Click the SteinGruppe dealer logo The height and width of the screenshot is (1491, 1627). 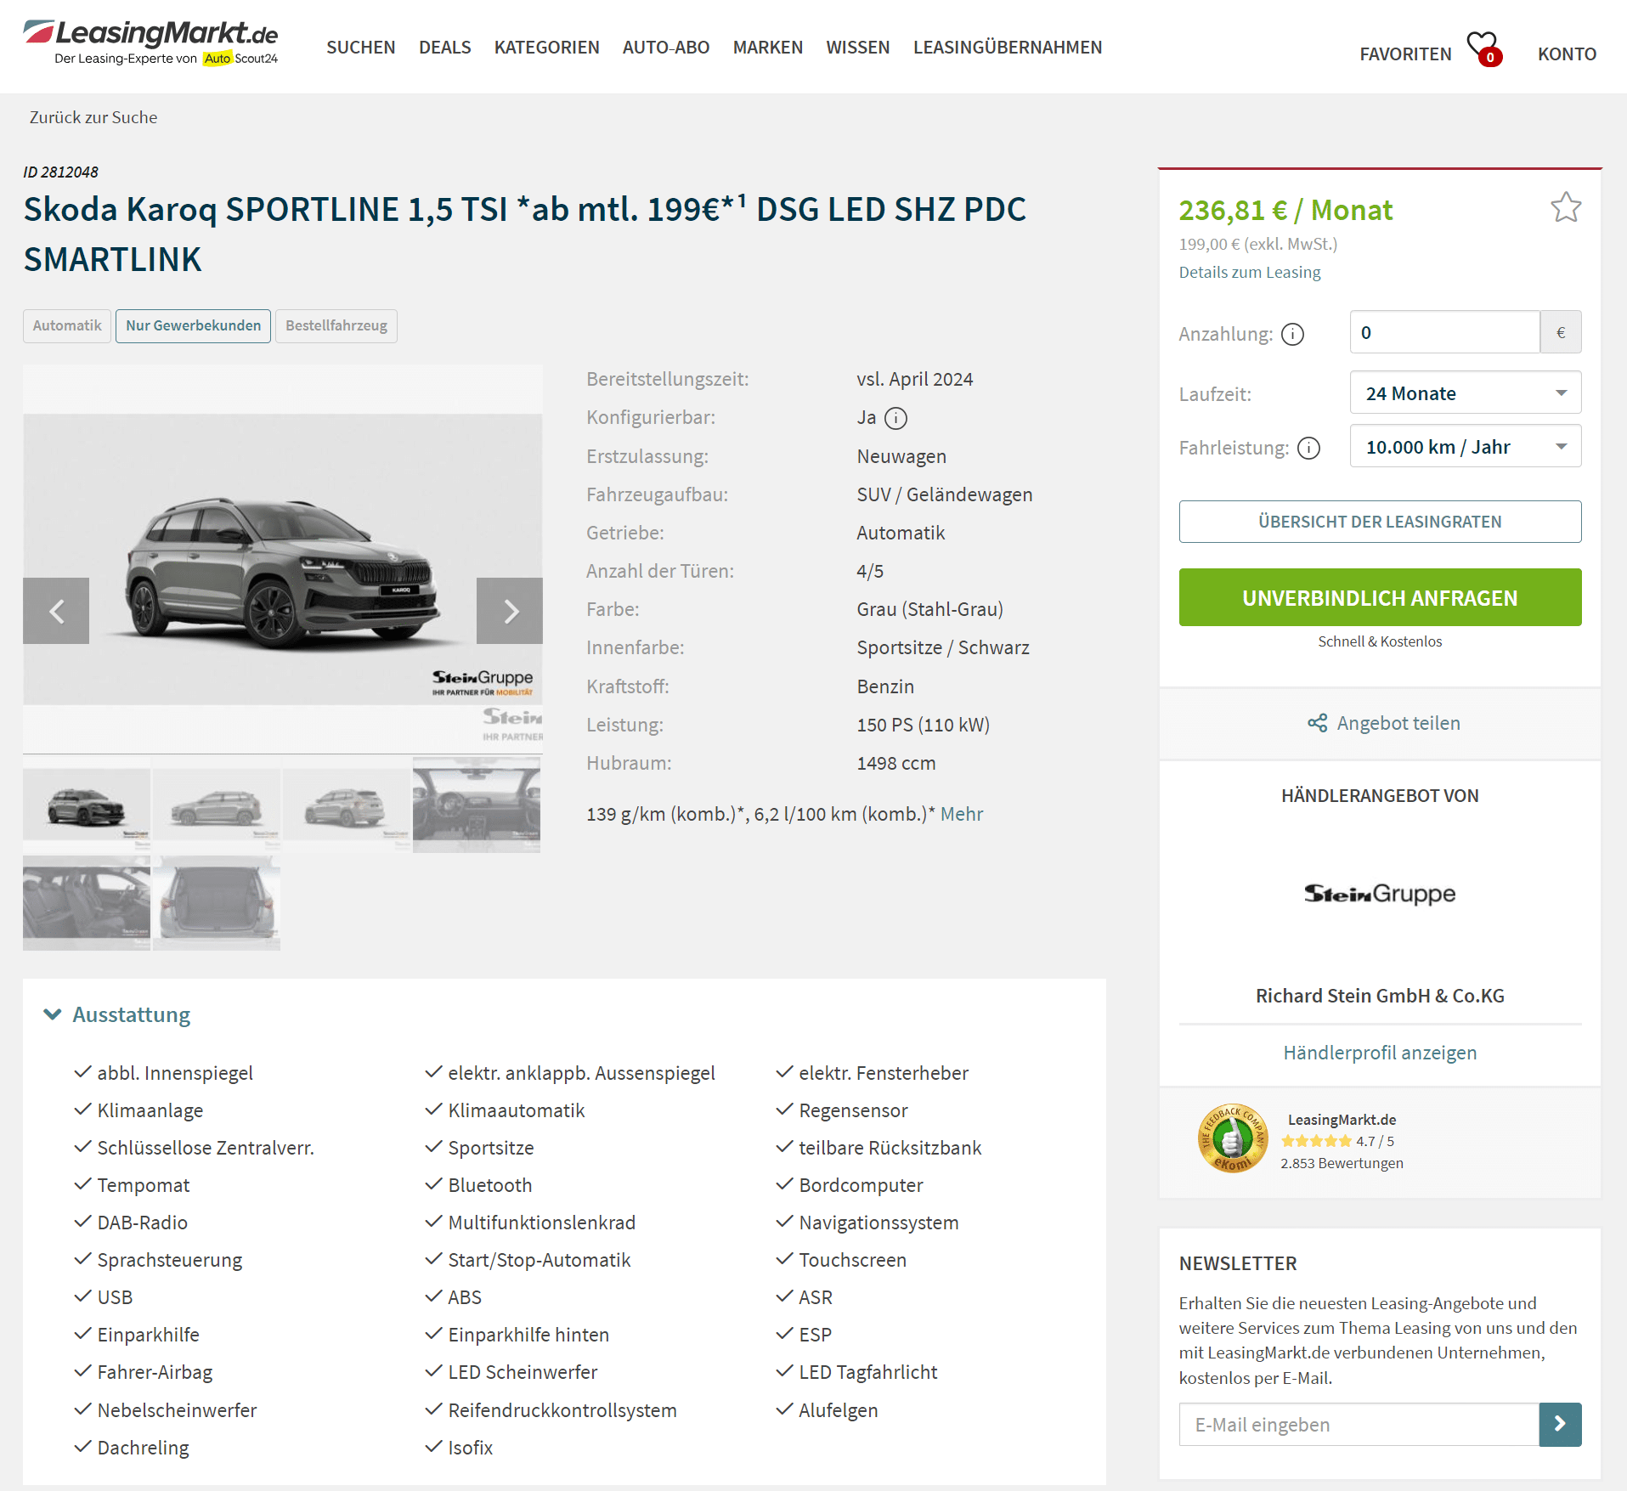tap(1380, 894)
